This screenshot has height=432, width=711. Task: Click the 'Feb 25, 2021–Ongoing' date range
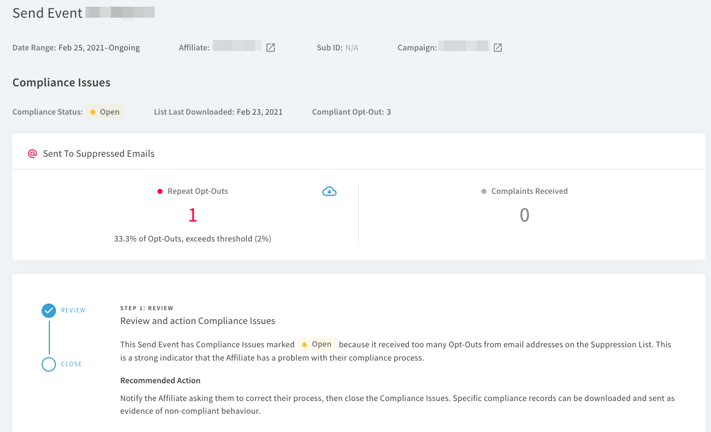(x=99, y=48)
